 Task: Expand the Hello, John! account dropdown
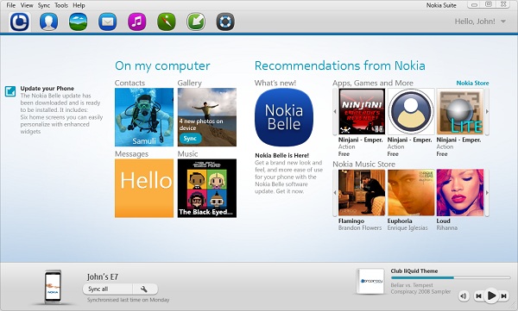pyautogui.click(x=503, y=22)
